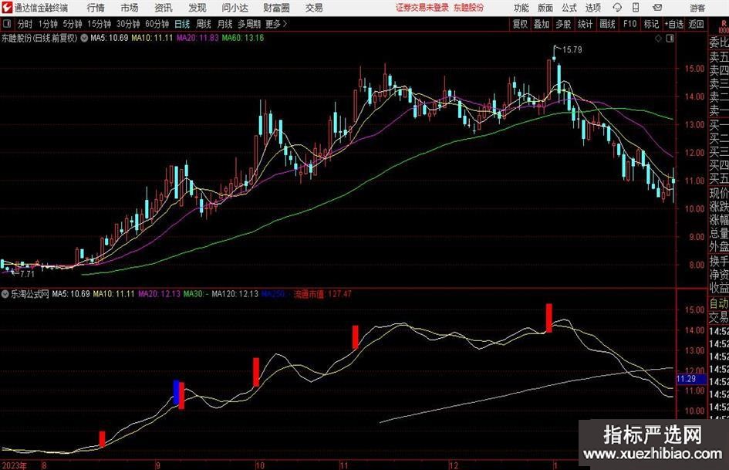This screenshot has height=470, width=729.
Task: Toggle the 复权 price adjustment option
Action: click(520, 24)
